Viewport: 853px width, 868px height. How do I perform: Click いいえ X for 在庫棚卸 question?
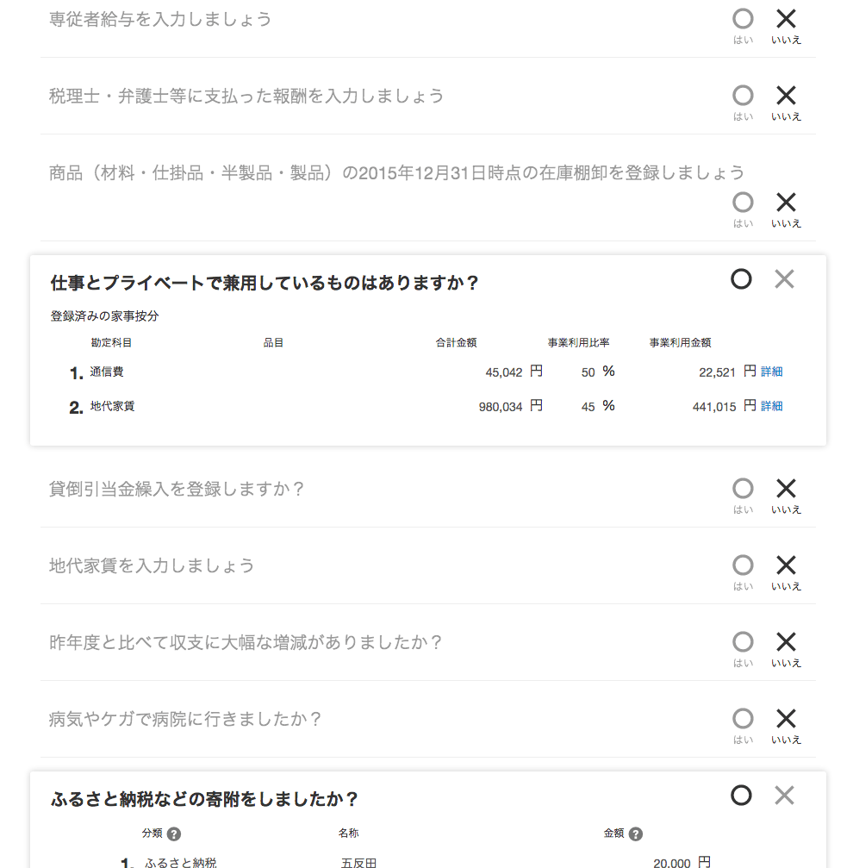(x=786, y=203)
